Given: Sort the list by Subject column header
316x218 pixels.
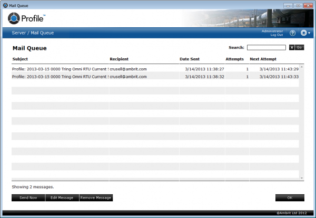Looking at the screenshot, I should (21, 59).
